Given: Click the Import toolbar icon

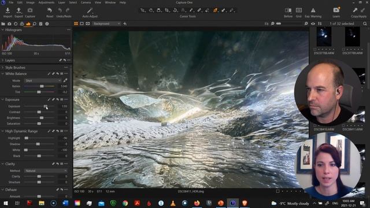Looking at the screenshot, I should pyautogui.click(x=8, y=10).
